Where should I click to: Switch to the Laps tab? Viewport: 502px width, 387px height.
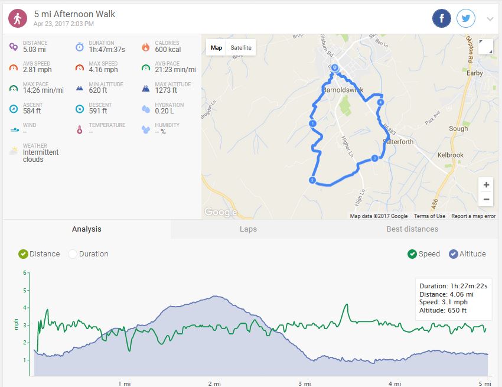click(x=248, y=229)
